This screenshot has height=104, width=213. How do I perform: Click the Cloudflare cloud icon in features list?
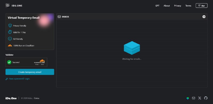coord(10,46)
